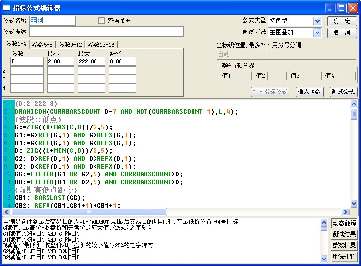Screen dimensions: 361x266
Task: Click the 值4 input field
Action: tap(346, 76)
